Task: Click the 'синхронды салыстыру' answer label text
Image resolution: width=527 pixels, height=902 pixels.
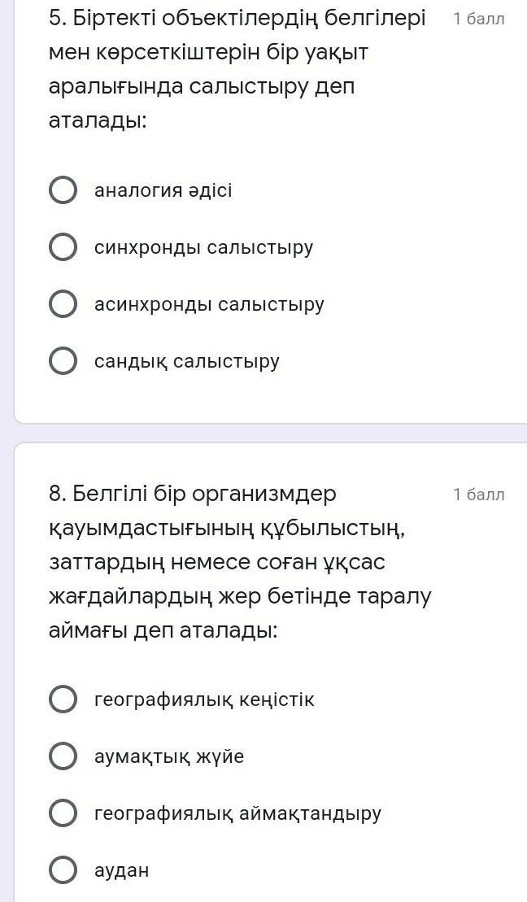Action: [x=203, y=247]
